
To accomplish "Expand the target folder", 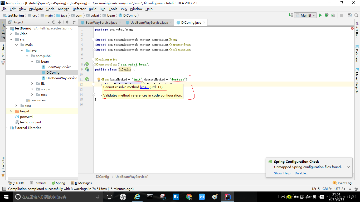I will (11, 111).
